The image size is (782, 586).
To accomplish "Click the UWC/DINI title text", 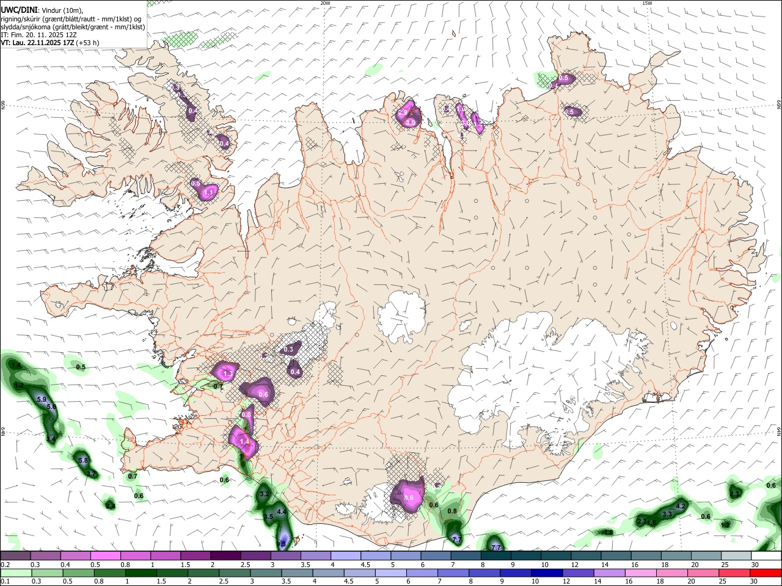I will click(19, 10).
